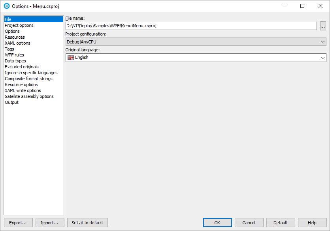Browse for file with ellipsis button
The width and height of the screenshot is (330, 231).
(x=323, y=26)
